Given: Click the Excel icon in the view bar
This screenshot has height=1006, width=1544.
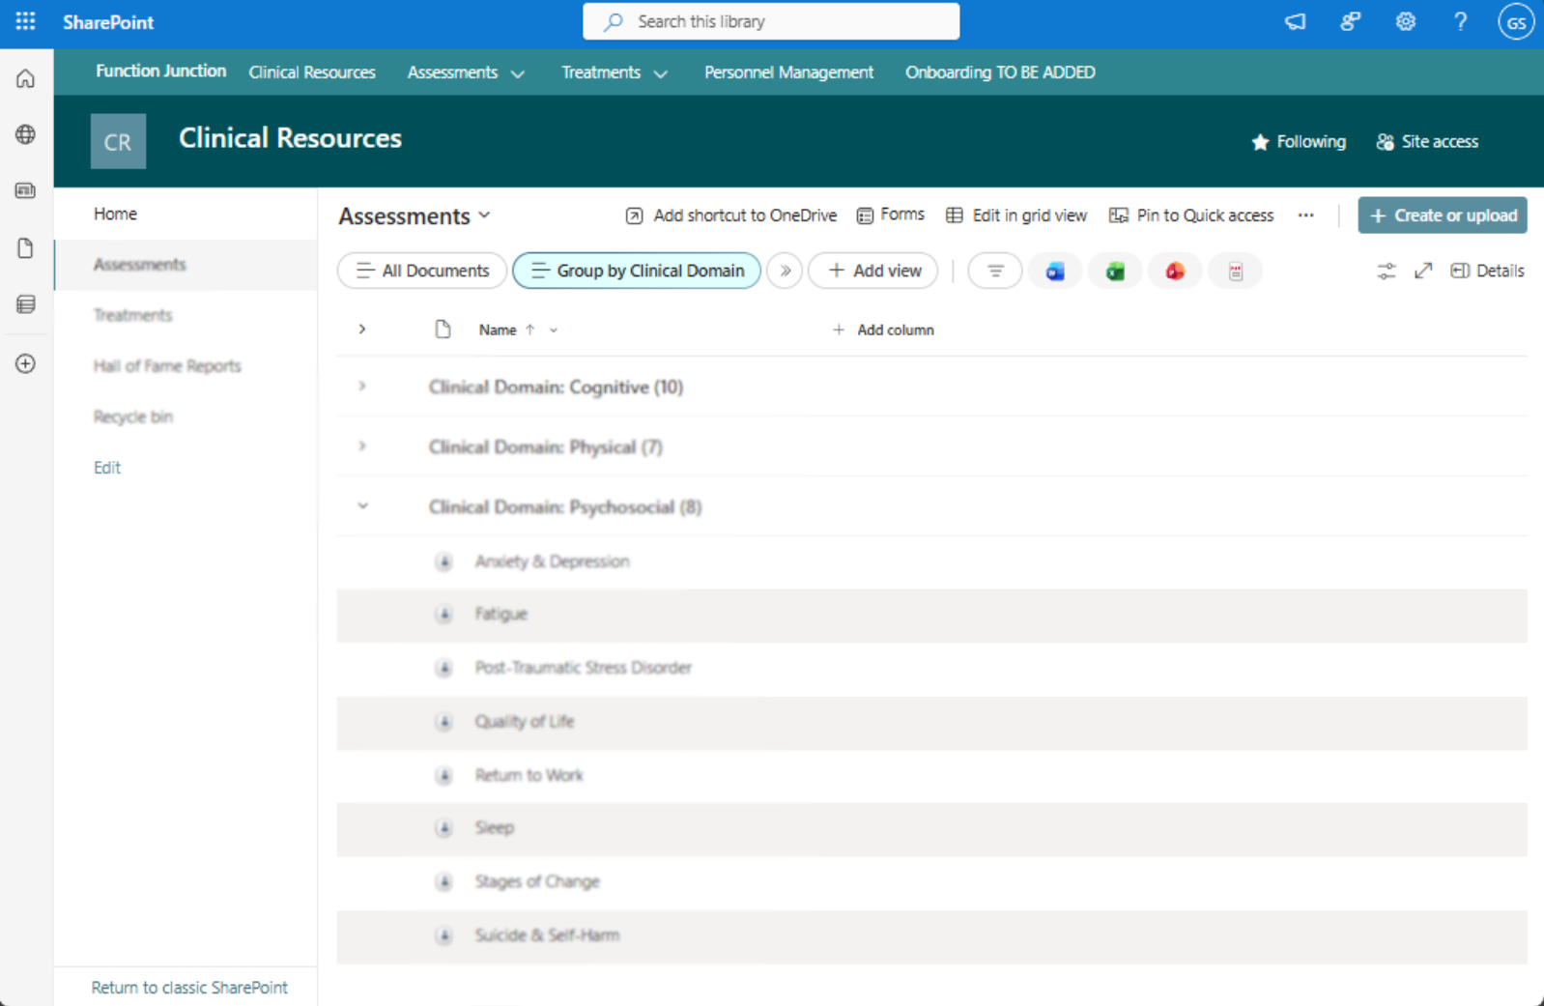Looking at the screenshot, I should [1115, 272].
